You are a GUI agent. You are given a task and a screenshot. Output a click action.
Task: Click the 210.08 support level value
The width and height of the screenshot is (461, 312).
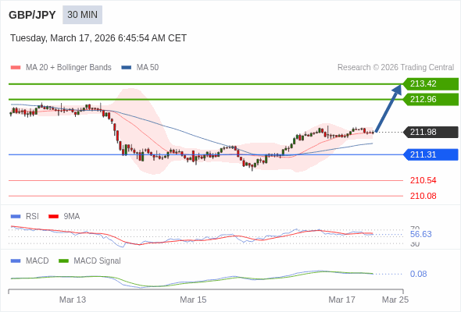tap(423, 196)
